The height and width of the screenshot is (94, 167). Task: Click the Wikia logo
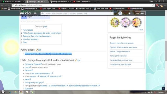25,13
